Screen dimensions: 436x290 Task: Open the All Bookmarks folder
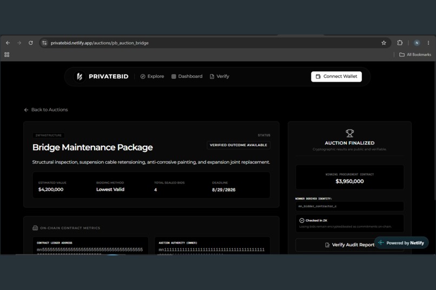(415, 55)
